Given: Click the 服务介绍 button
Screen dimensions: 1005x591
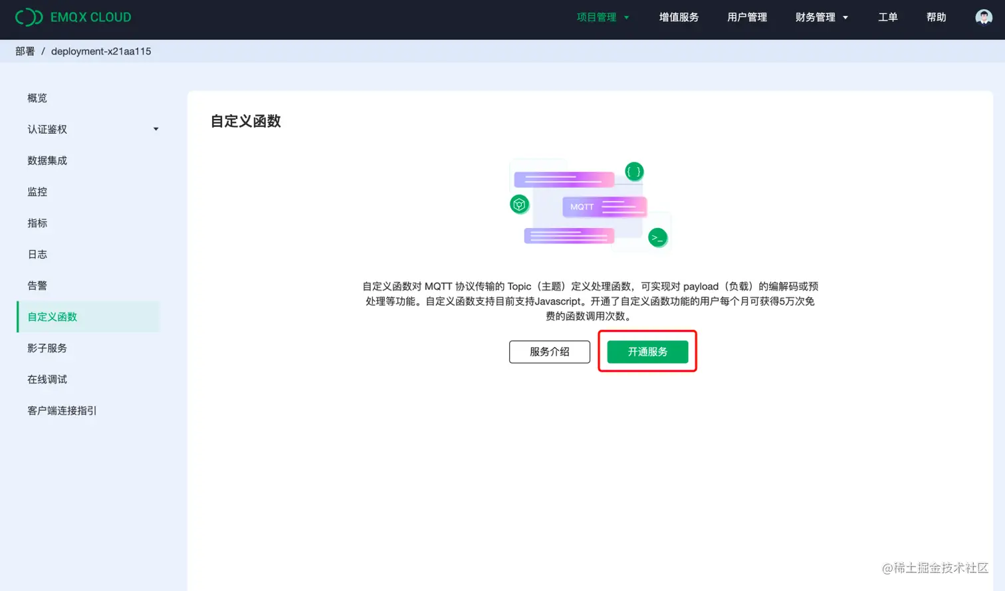Looking at the screenshot, I should point(549,352).
